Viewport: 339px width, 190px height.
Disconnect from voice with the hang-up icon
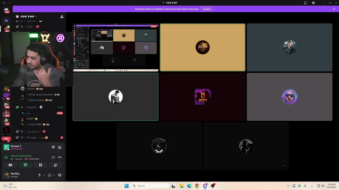click(x=60, y=157)
